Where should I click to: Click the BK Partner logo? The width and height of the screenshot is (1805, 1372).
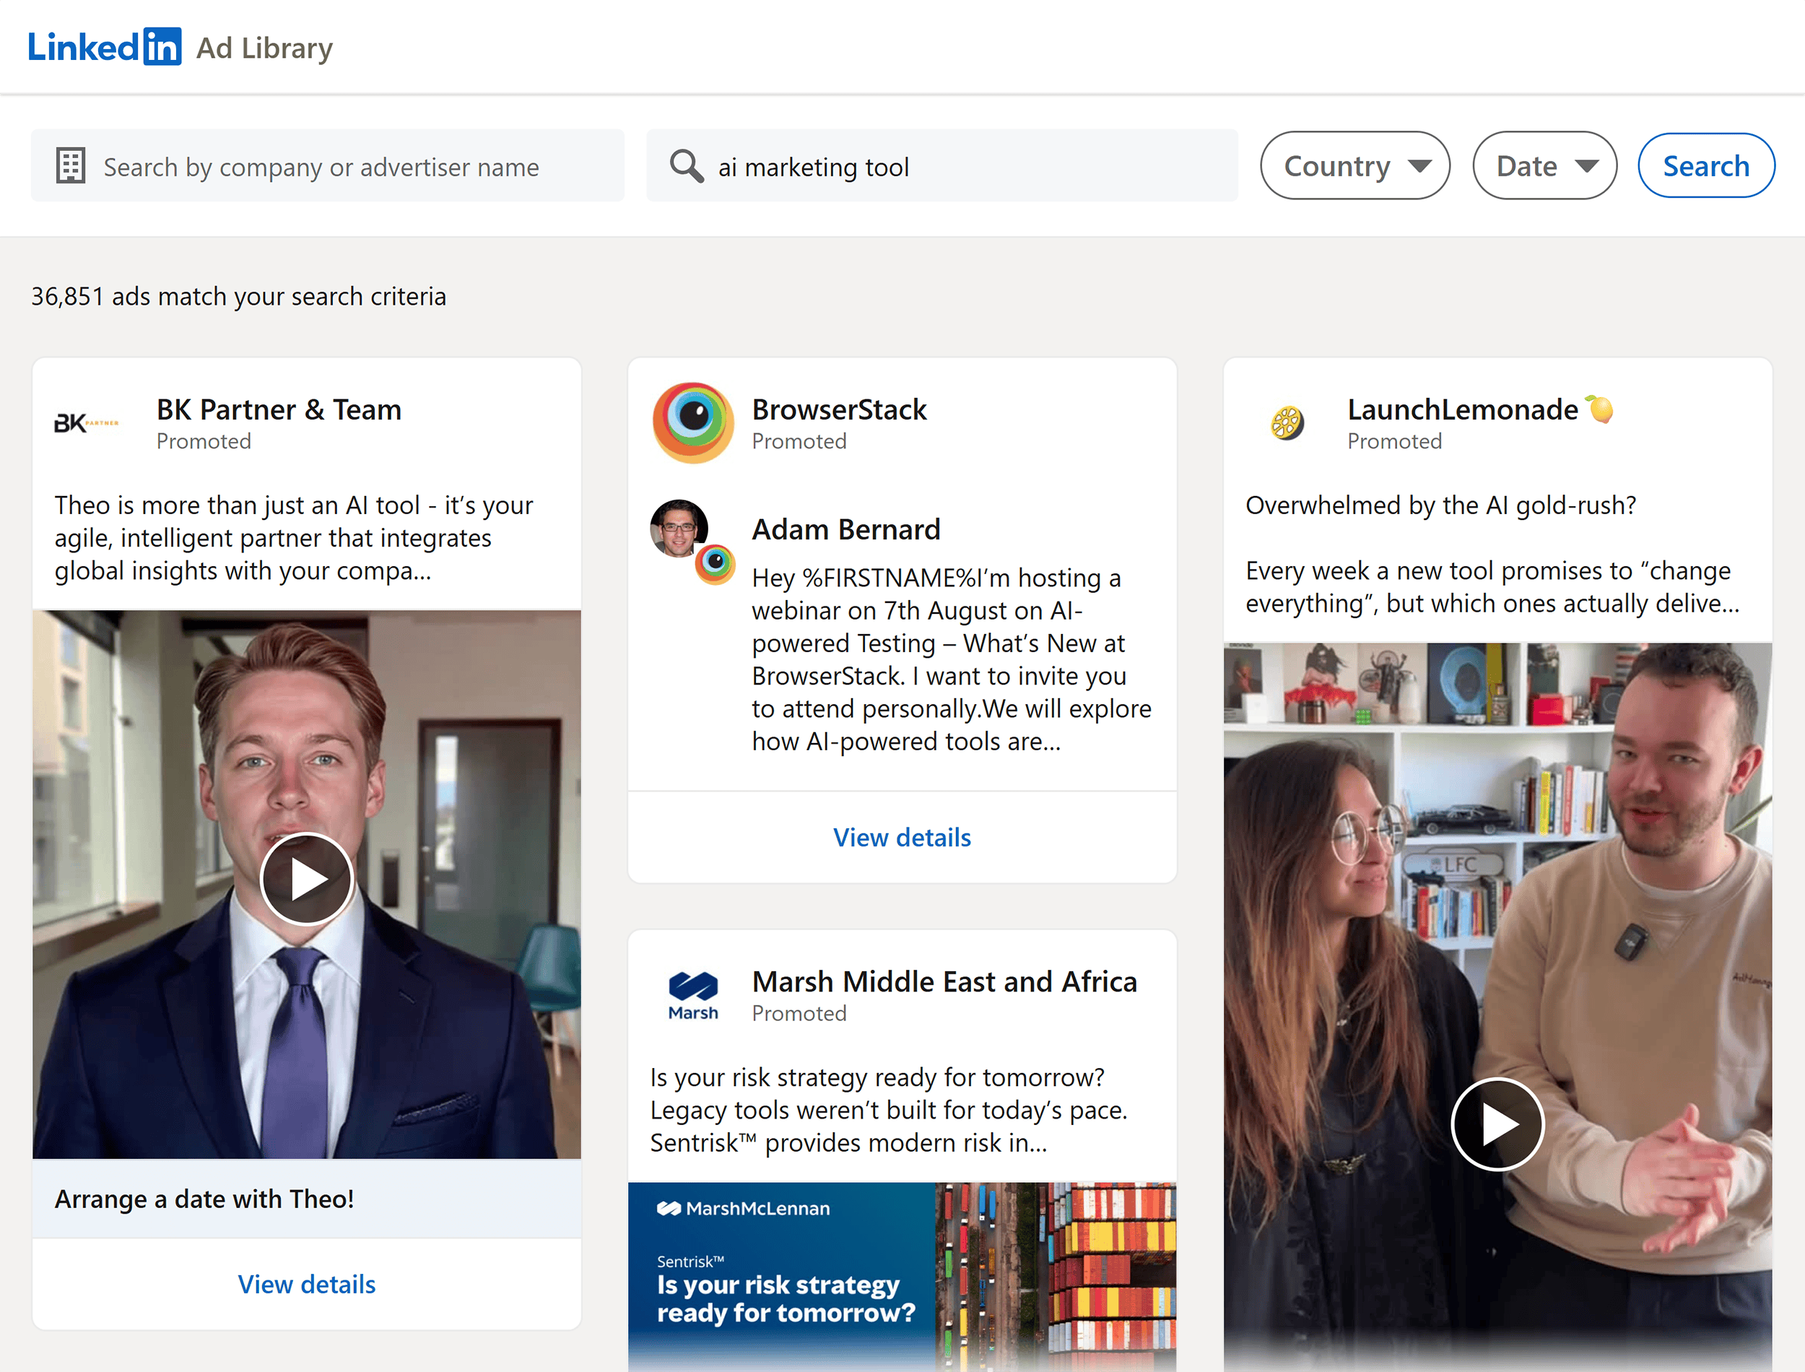click(86, 423)
